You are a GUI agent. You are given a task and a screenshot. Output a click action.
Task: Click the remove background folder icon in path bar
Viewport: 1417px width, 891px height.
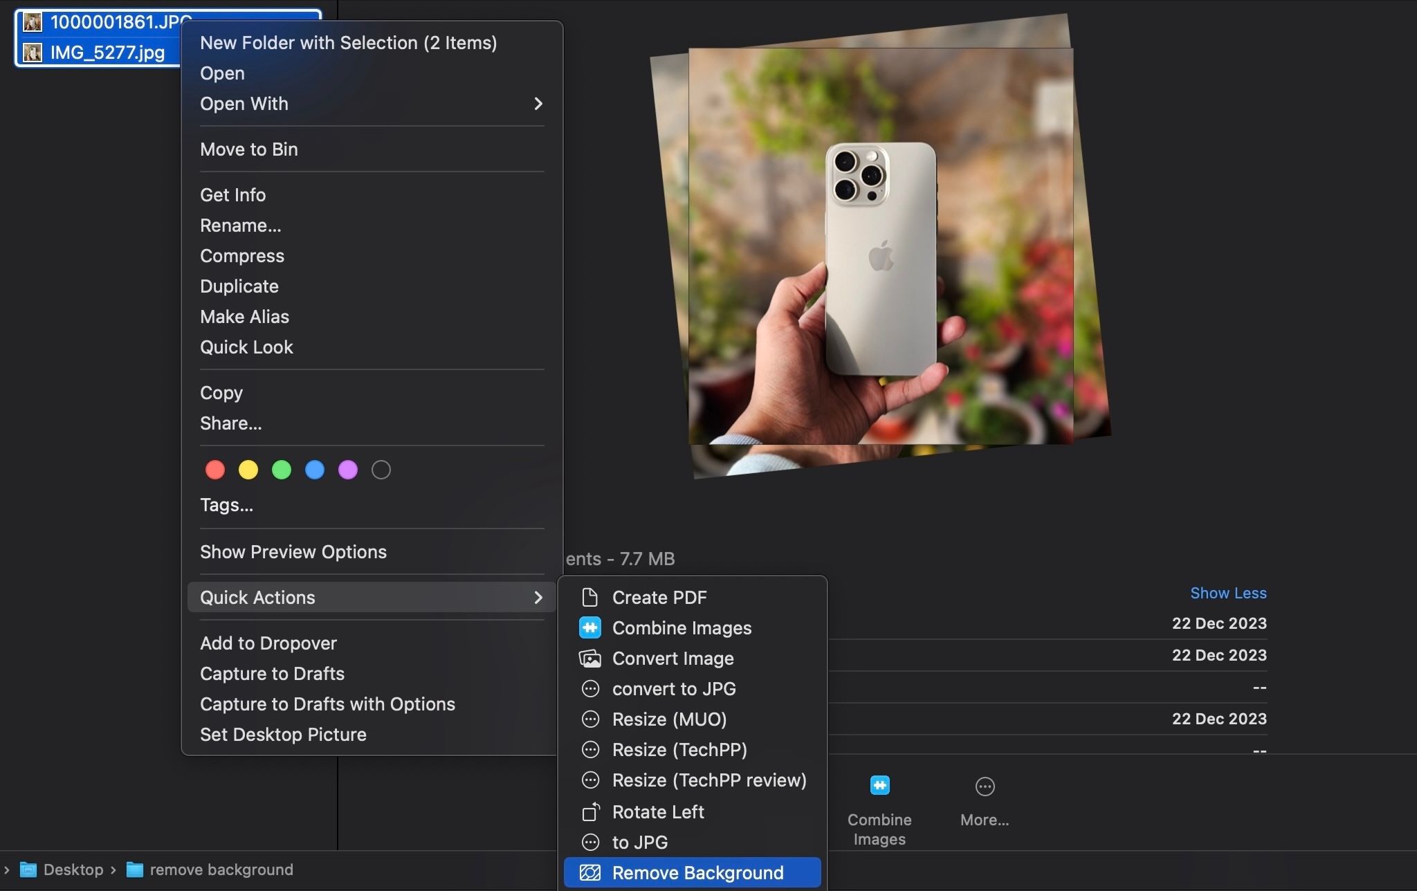135,870
